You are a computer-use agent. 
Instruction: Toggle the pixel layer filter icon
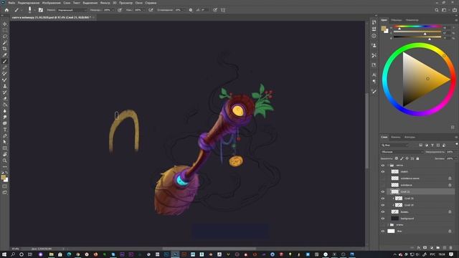(421, 145)
